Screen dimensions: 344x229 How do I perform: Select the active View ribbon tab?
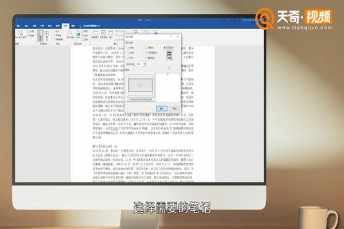click(x=65, y=26)
